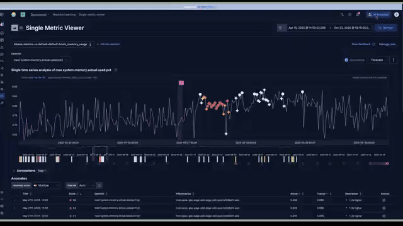
Task: Open the job badge three-dot menu
Action: click(90, 45)
